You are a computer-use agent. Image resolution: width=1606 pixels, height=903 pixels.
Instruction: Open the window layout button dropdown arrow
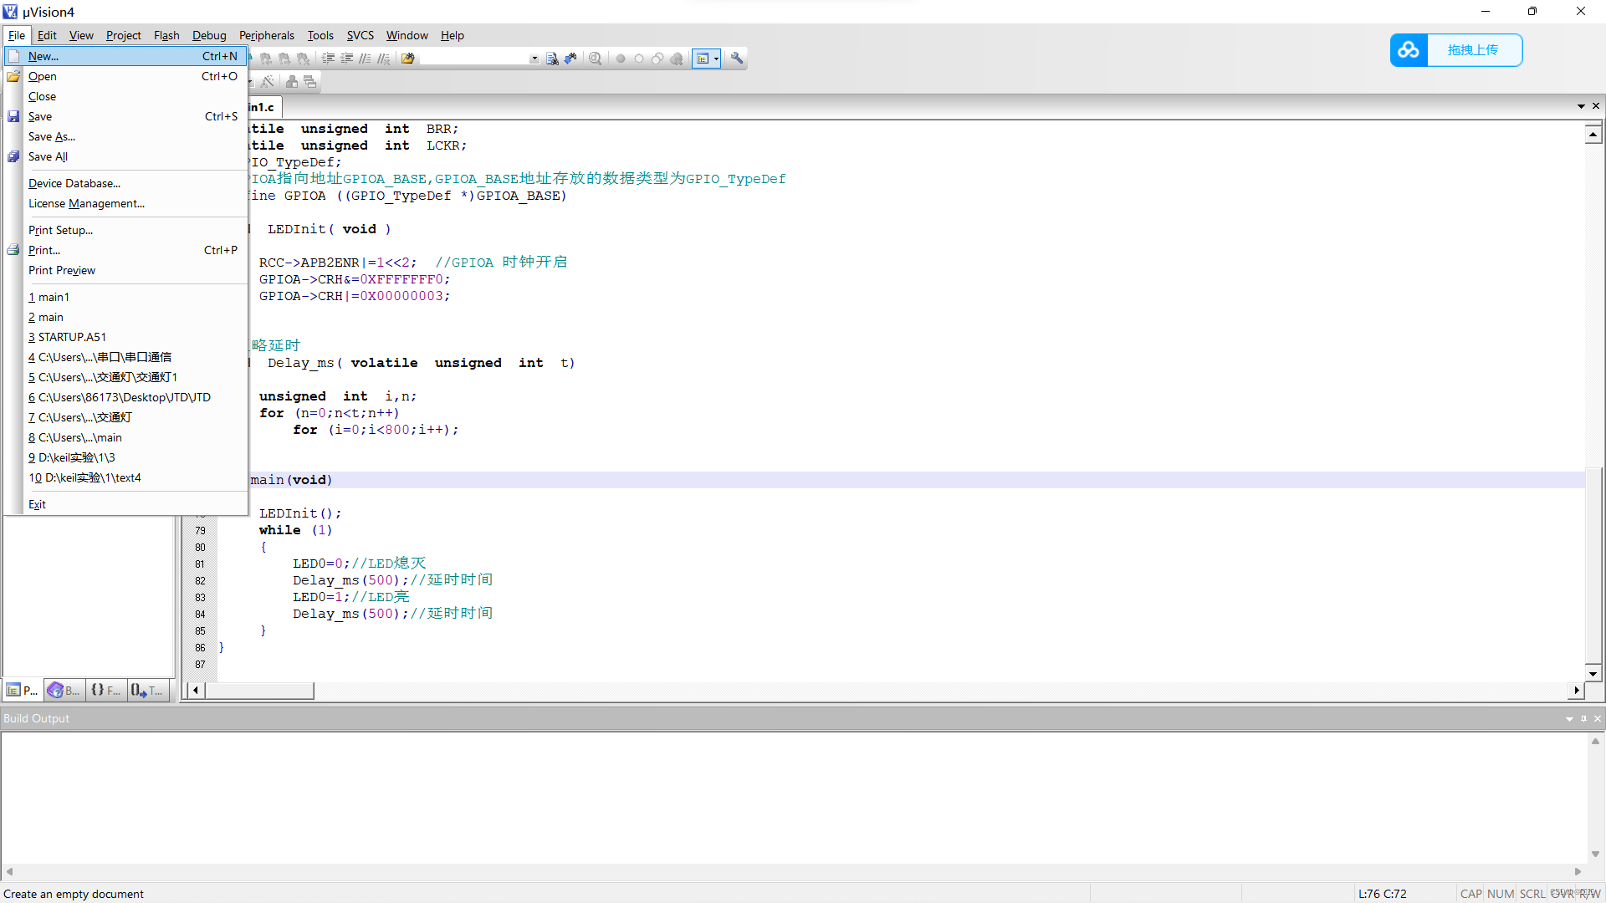point(716,59)
